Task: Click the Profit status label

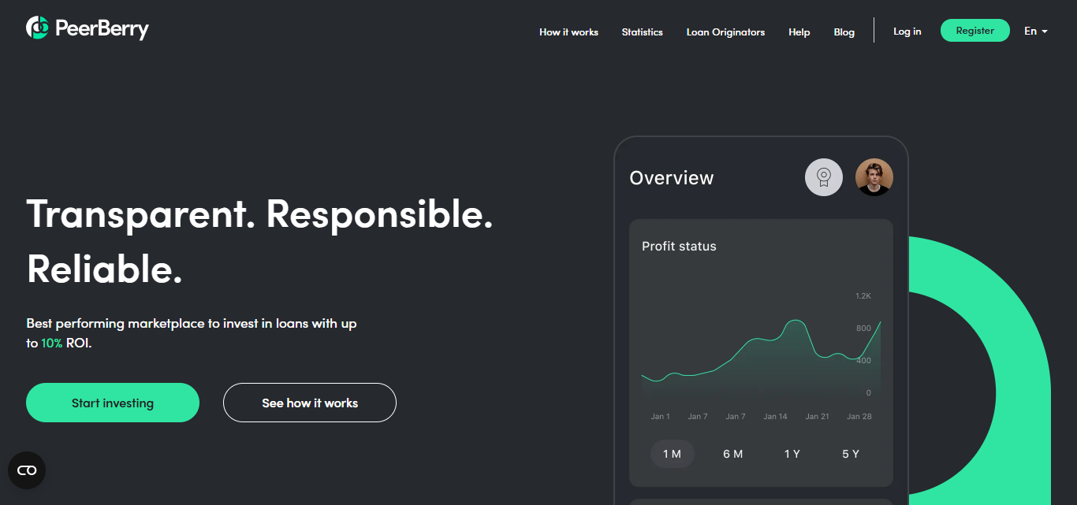Action: click(x=679, y=247)
